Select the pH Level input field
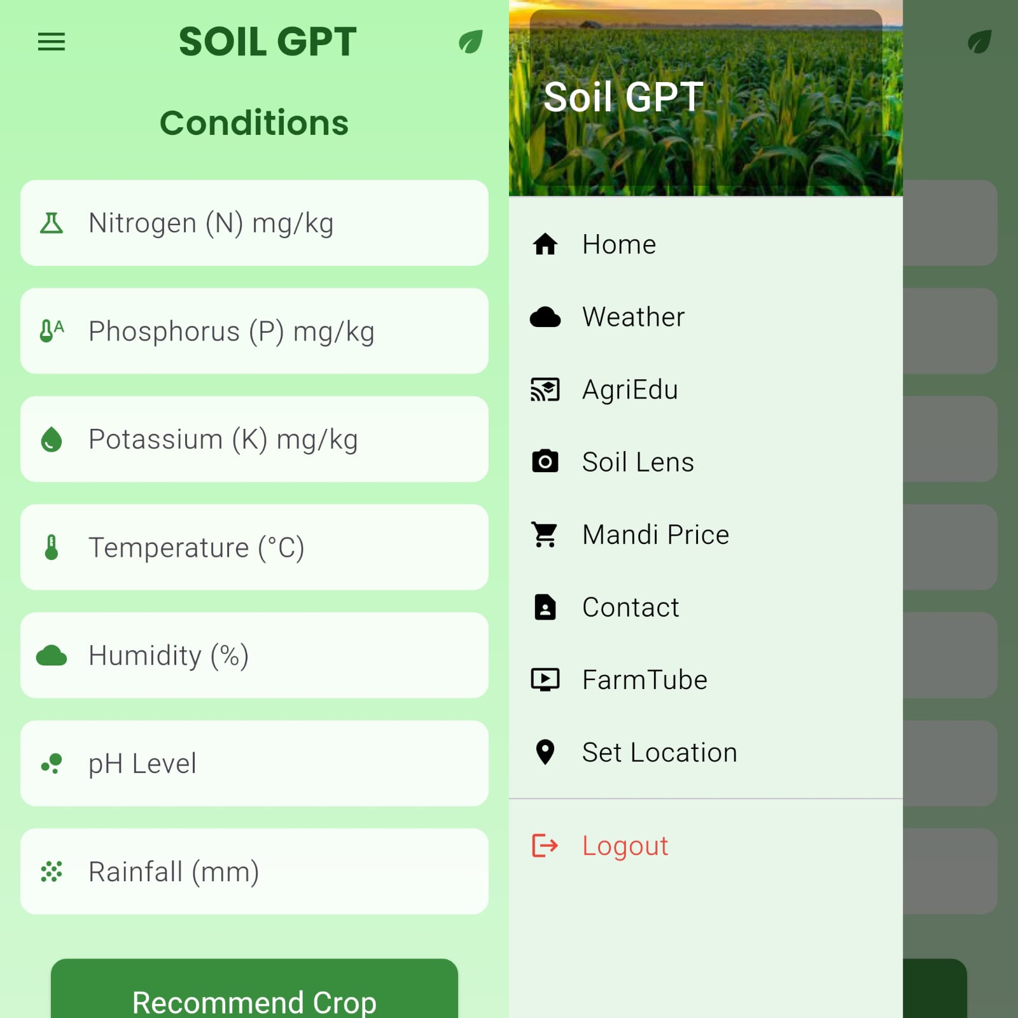This screenshot has width=1018, height=1018. coord(254,763)
